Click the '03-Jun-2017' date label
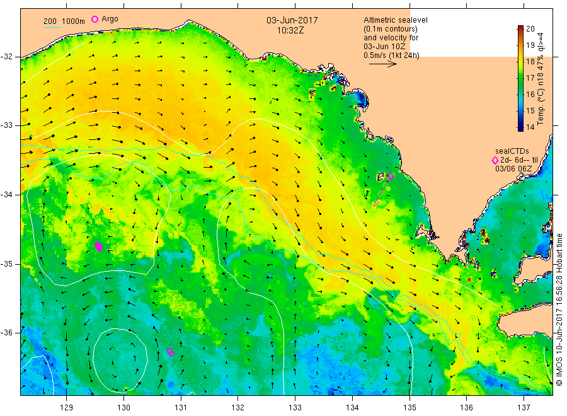This screenshot has height=416, width=567. 292,20
